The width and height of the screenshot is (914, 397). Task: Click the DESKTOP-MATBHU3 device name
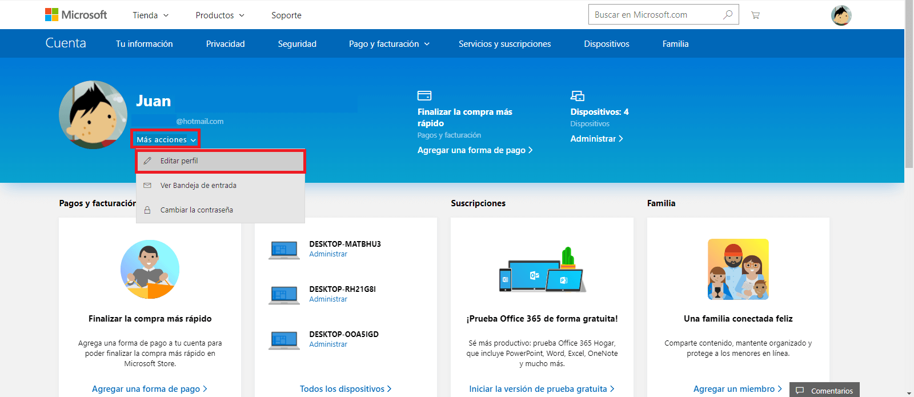click(x=345, y=244)
